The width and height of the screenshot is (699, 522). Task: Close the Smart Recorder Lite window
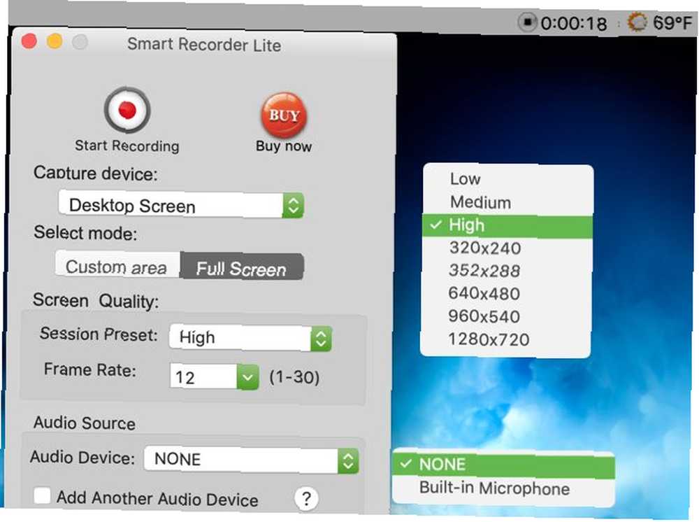tap(29, 41)
